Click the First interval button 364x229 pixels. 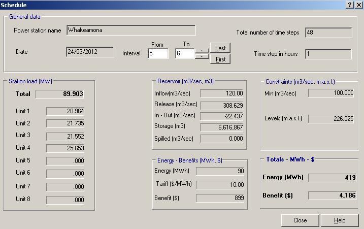coord(220,59)
